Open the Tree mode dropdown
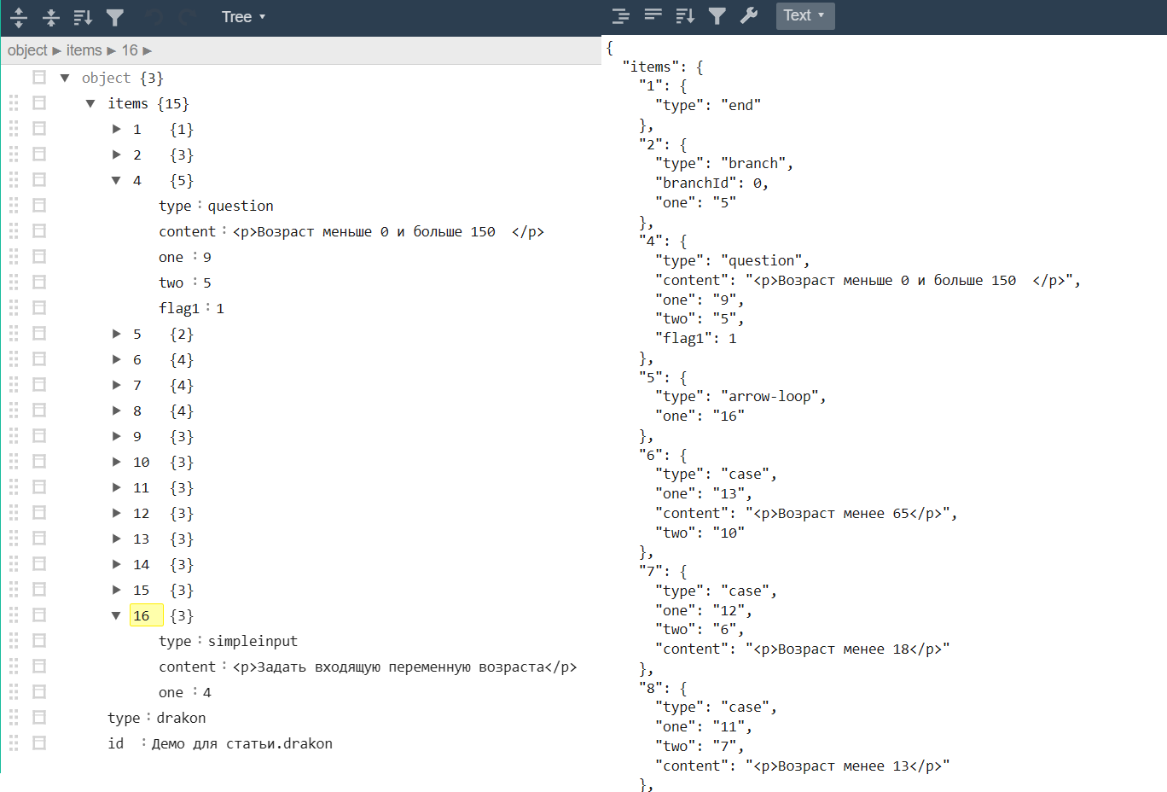 [x=243, y=17]
